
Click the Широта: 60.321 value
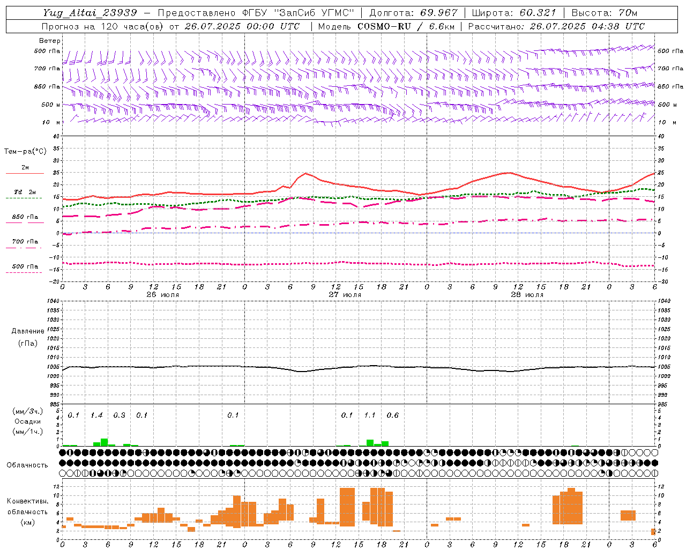click(514, 13)
